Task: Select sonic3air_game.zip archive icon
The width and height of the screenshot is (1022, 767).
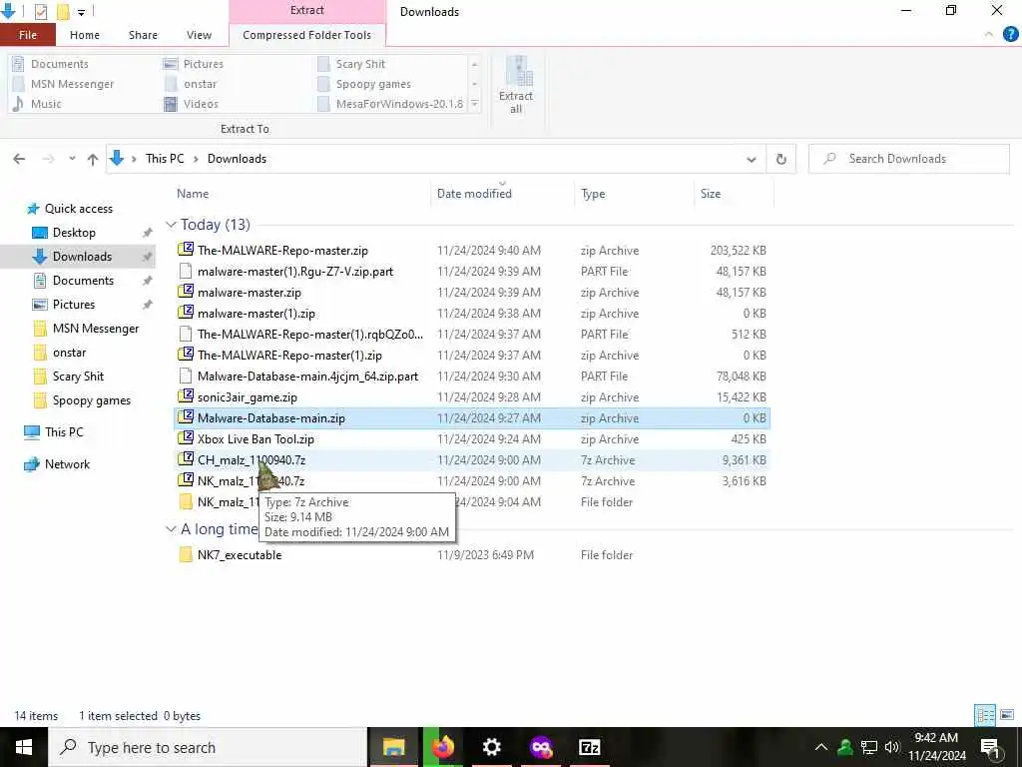Action: click(x=186, y=397)
